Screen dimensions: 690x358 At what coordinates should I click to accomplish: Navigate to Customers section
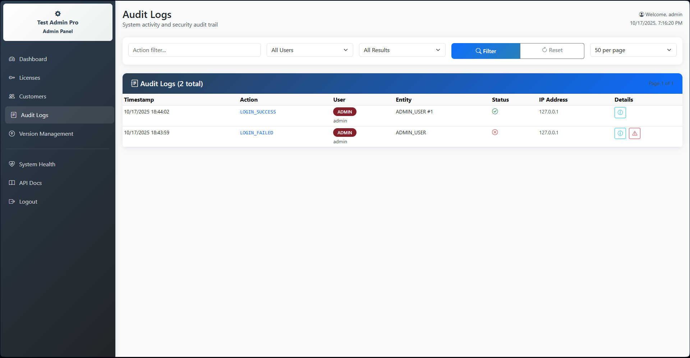point(32,97)
